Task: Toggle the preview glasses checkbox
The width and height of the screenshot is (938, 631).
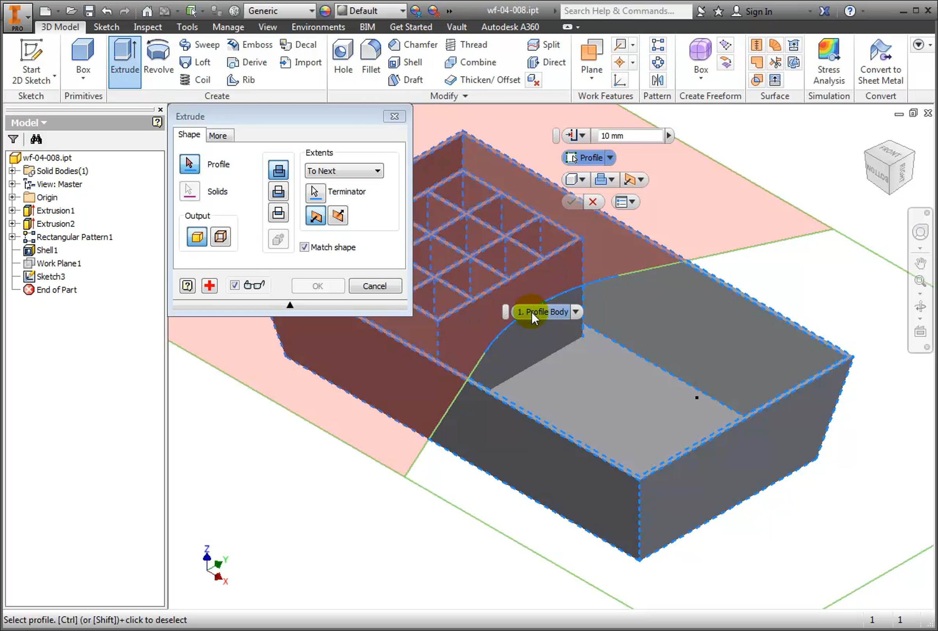Action: tap(234, 285)
